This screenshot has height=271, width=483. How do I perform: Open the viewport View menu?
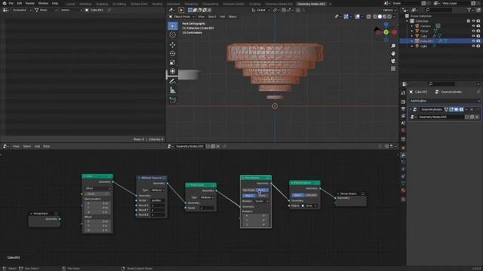(202, 17)
